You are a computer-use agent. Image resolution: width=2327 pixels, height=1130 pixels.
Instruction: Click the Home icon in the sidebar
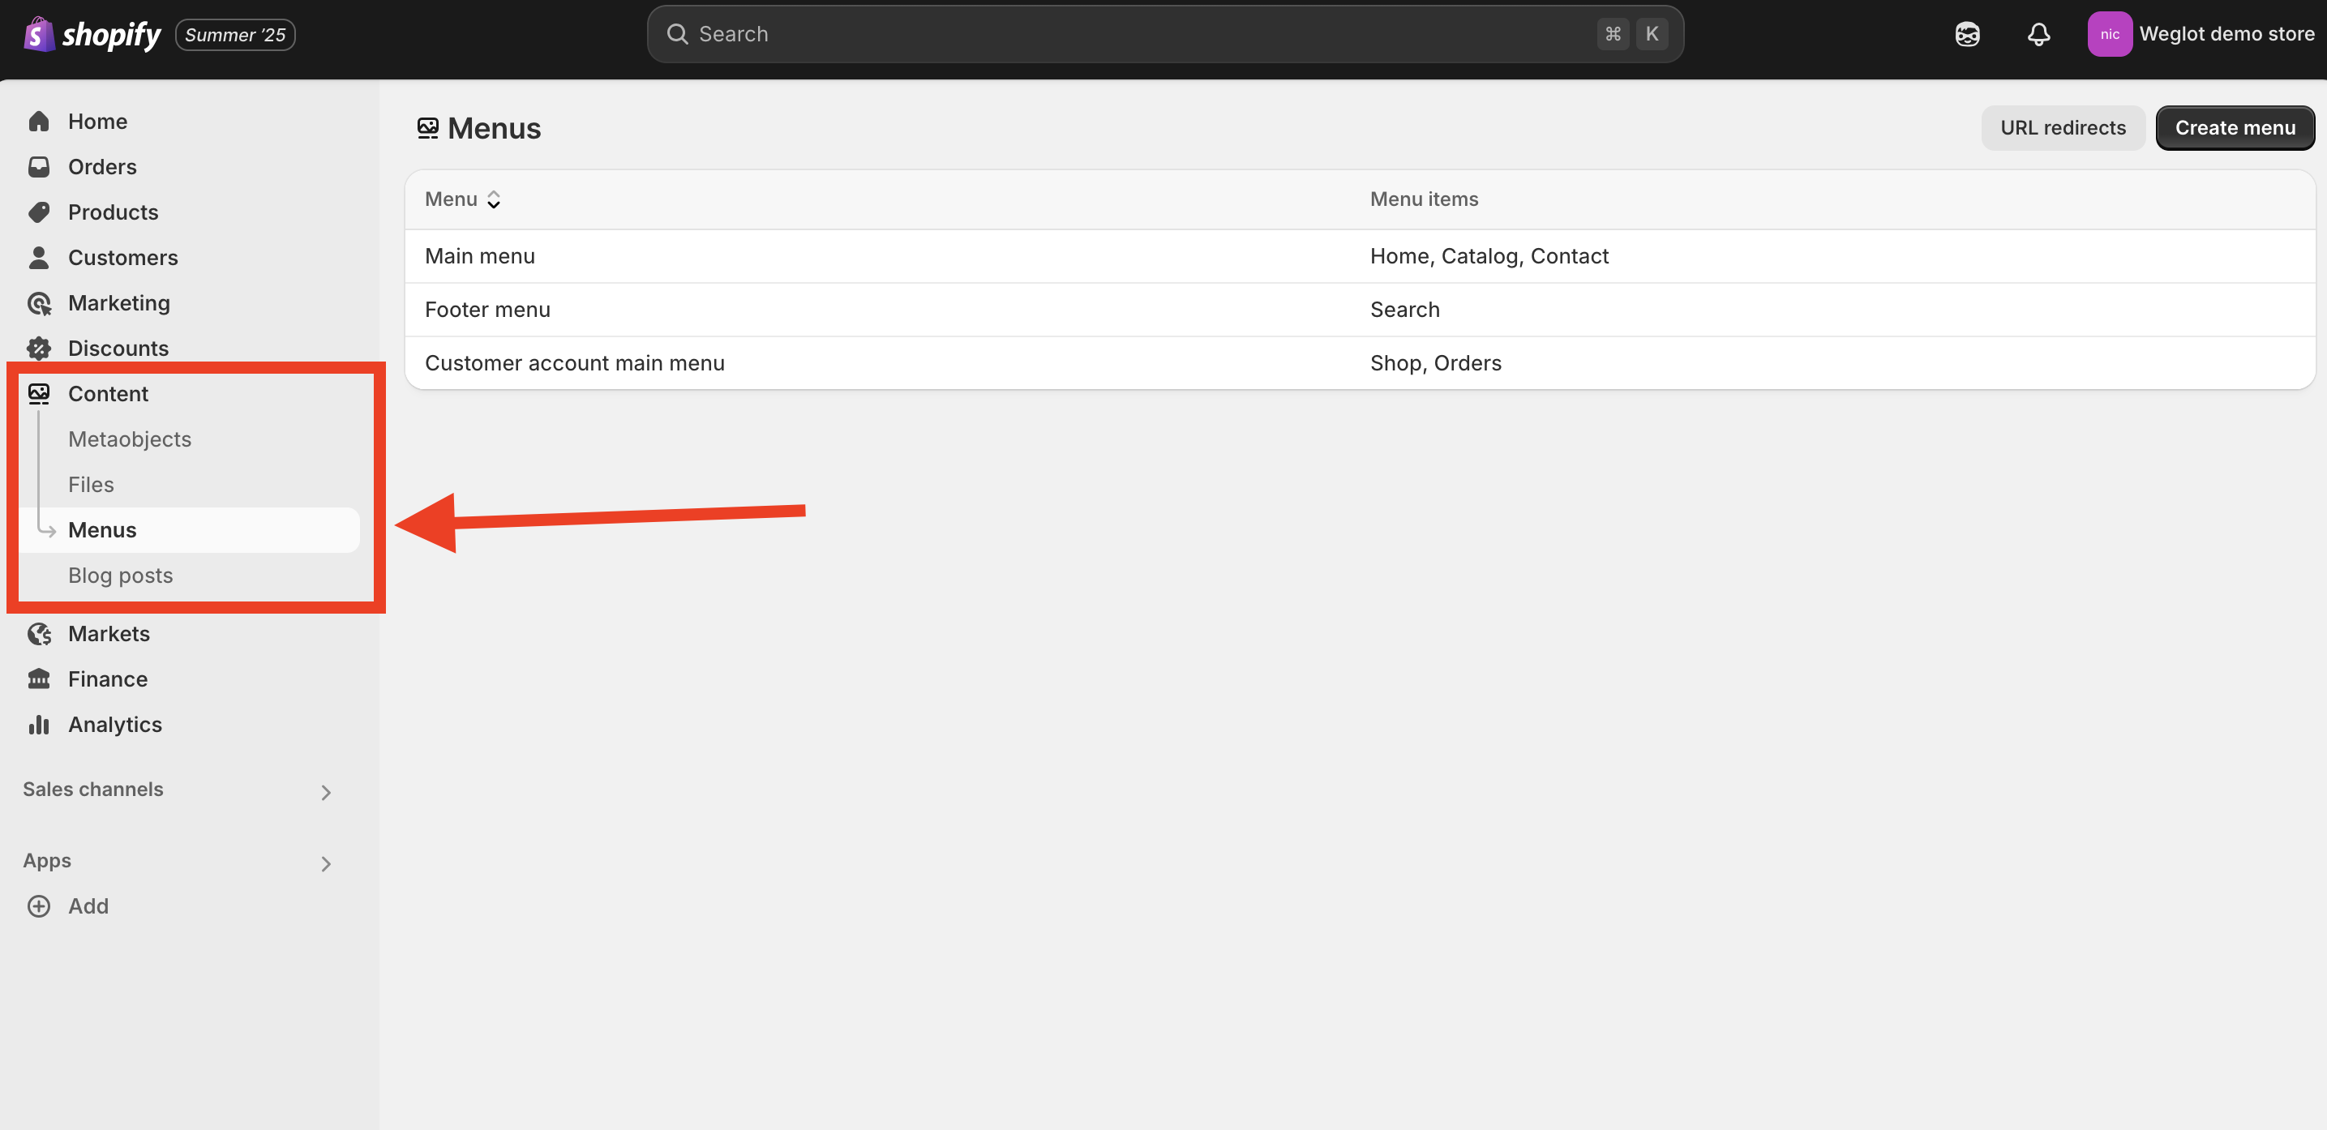pos(39,121)
